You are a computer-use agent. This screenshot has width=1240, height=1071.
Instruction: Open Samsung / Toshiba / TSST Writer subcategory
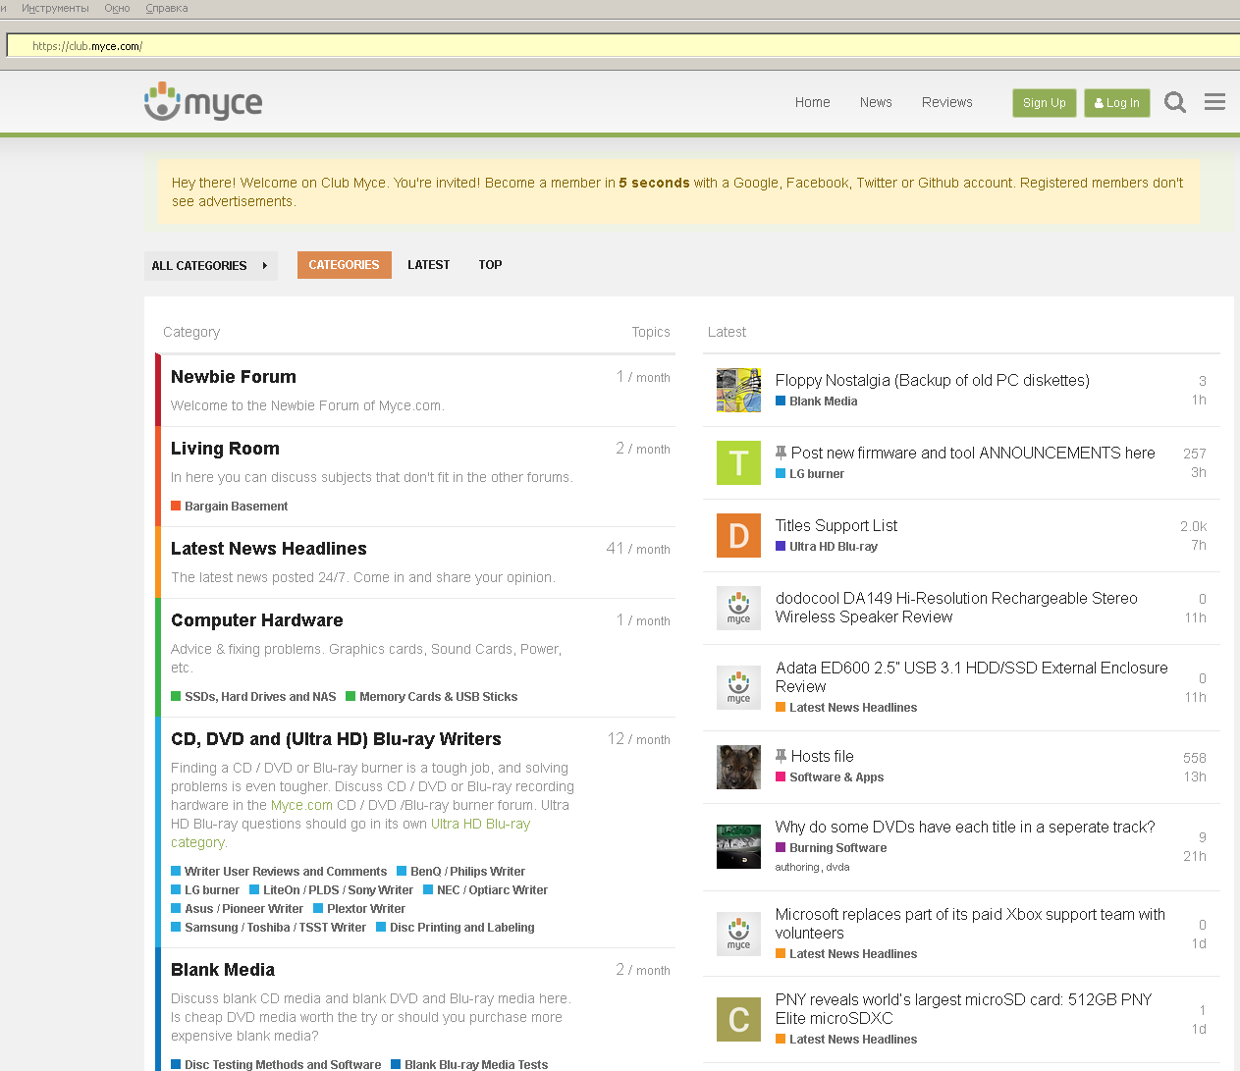(x=269, y=928)
